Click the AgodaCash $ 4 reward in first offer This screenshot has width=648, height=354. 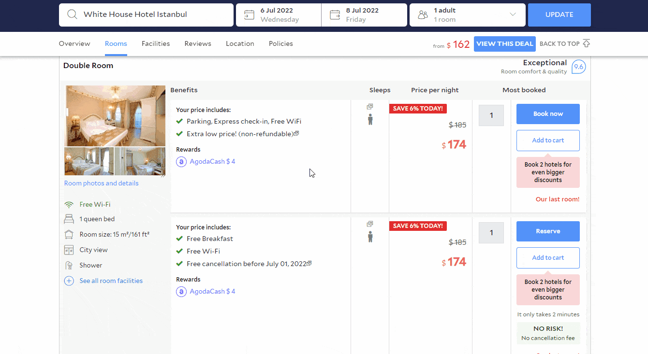(x=212, y=161)
